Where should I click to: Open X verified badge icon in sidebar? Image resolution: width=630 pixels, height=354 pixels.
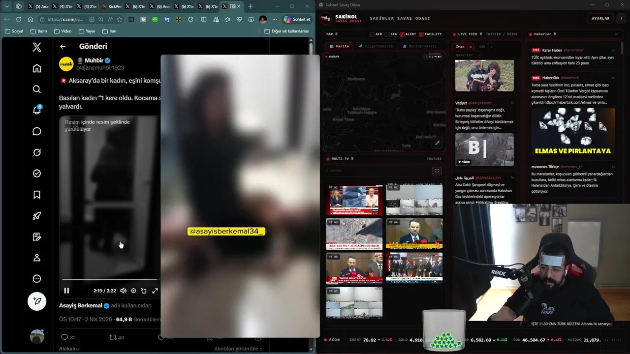click(37, 174)
